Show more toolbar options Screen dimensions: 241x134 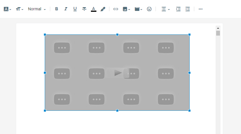click(x=201, y=9)
